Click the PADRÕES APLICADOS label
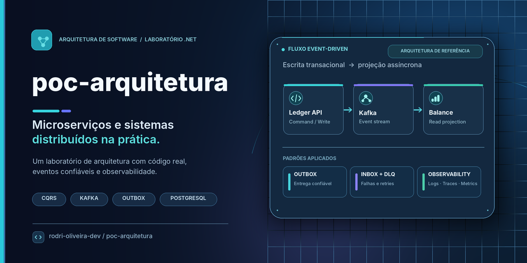This screenshot has width=527, height=263. (x=310, y=158)
